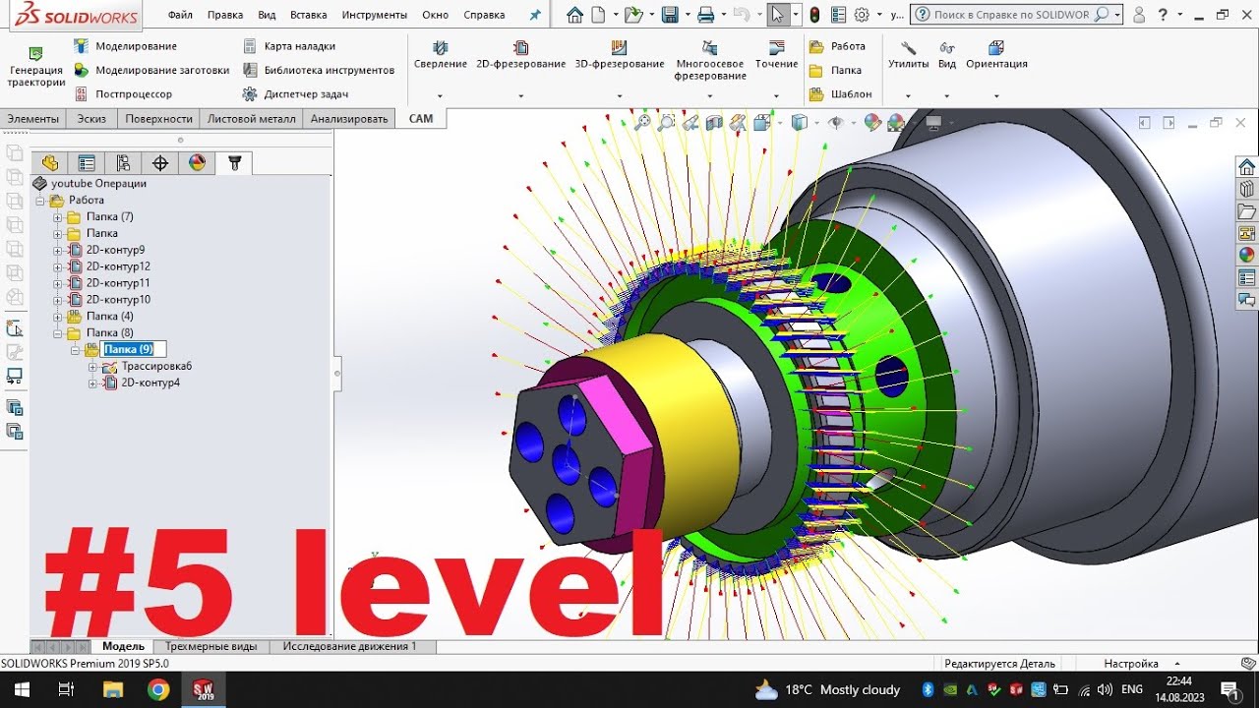Open the PropertyManager tab icon

click(x=87, y=163)
